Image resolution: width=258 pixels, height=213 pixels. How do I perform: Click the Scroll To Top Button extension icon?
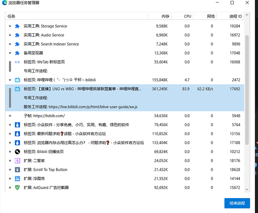[17, 170]
